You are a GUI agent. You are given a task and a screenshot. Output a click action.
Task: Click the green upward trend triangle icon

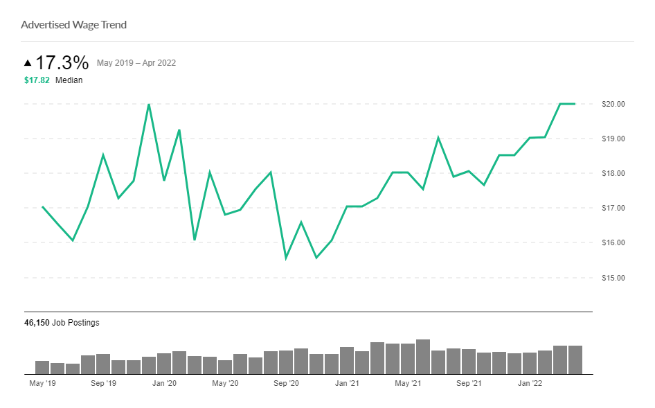click(28, 63)
